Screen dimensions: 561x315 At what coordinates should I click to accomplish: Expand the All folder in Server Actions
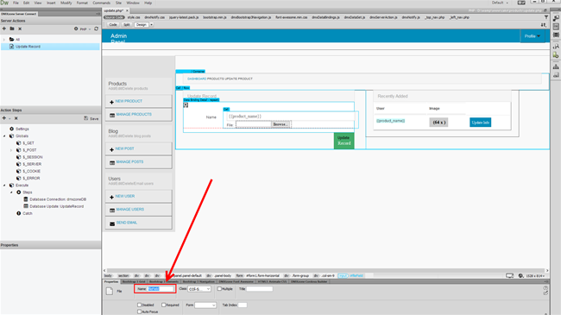(x=4, y=40)
